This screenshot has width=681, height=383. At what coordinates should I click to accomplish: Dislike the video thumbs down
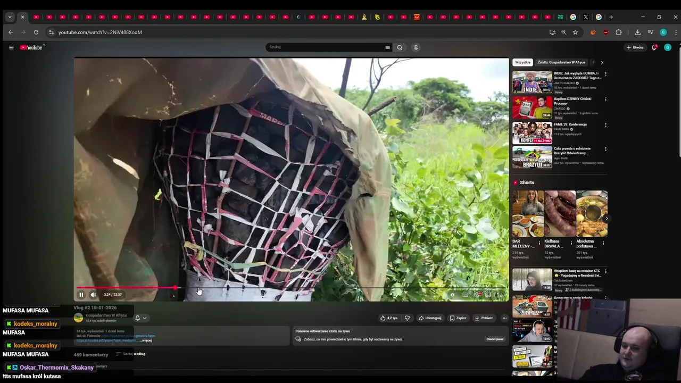[407, 318]
